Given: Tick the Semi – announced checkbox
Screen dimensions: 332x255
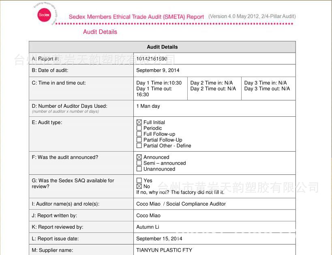Looking at the screenshot, I should pos(139,163).
